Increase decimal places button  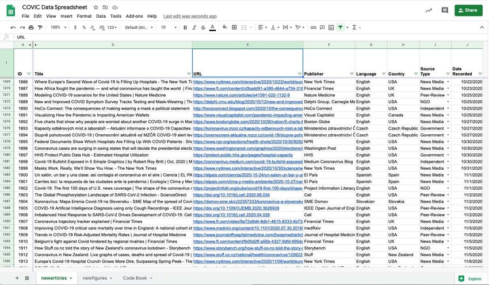pos(102,28)
